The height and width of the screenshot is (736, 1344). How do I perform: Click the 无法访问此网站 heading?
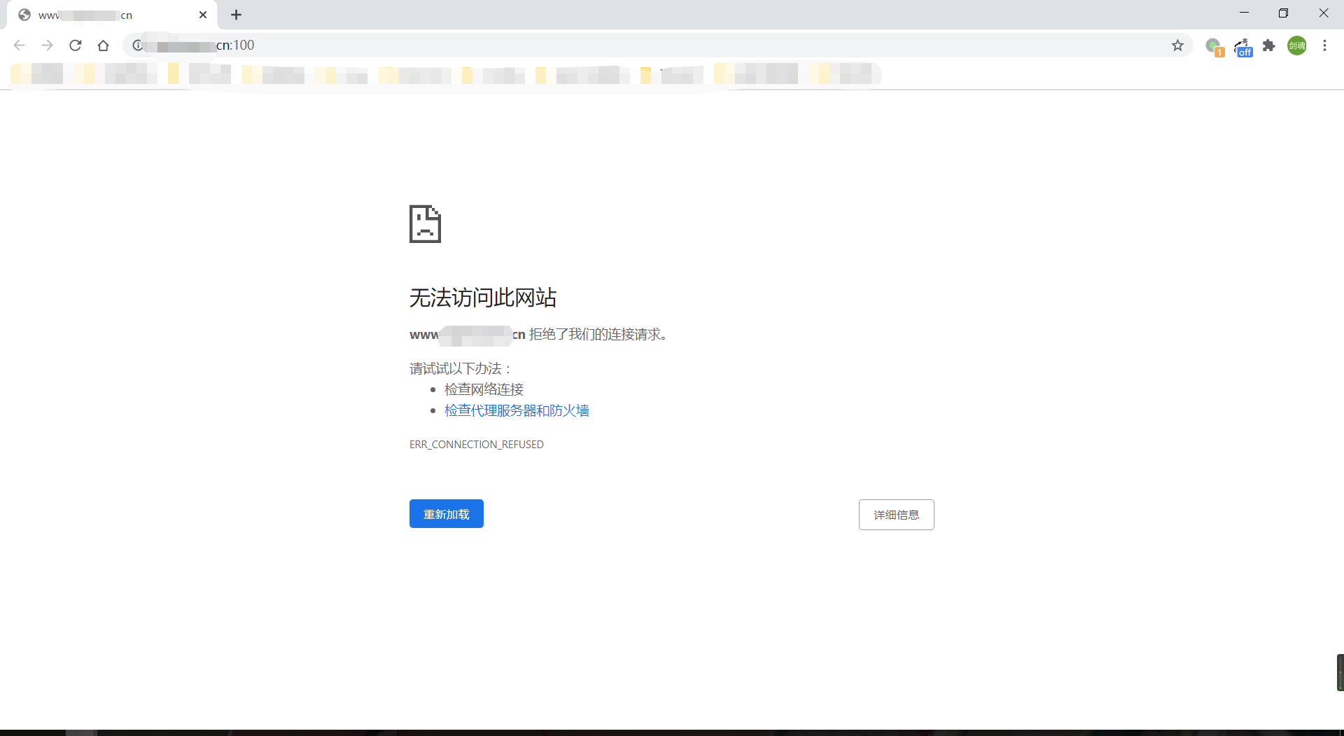[483, 298]
